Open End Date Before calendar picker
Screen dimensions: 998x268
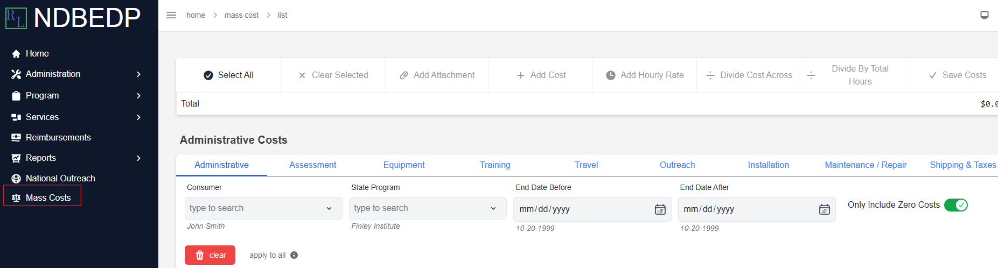(660, 209)
